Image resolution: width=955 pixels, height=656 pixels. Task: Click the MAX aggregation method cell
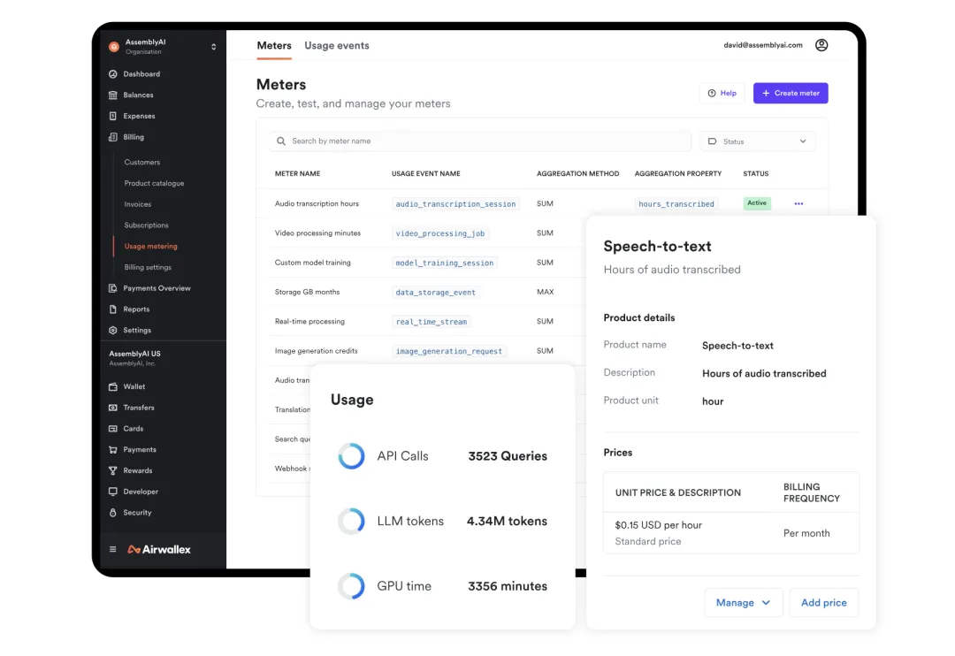click(545, 293)
